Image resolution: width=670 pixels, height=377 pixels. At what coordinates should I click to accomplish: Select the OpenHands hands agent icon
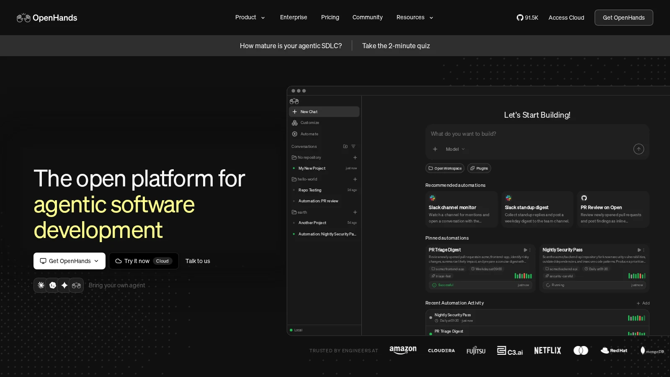(76, 285)
